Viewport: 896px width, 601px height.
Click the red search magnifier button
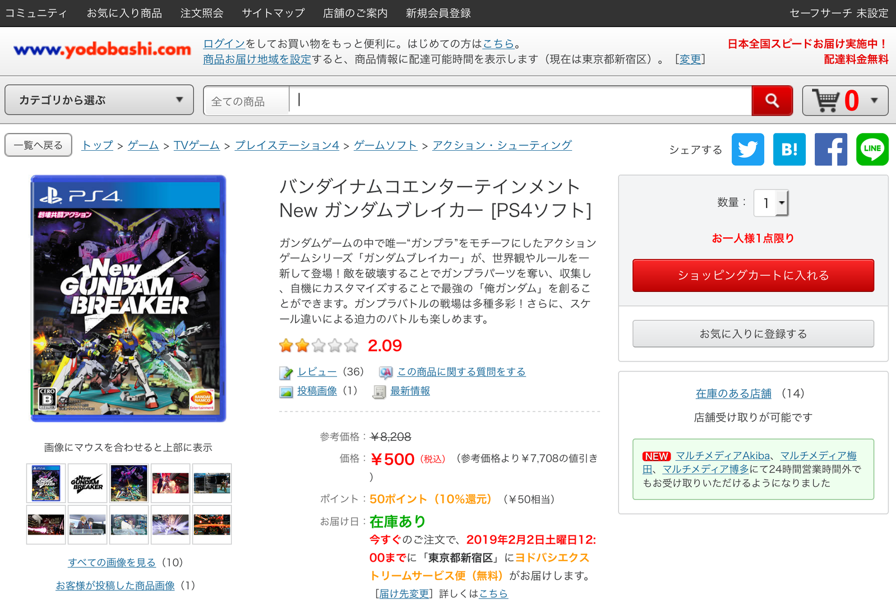pyautogui.click(x=772, y=101)
